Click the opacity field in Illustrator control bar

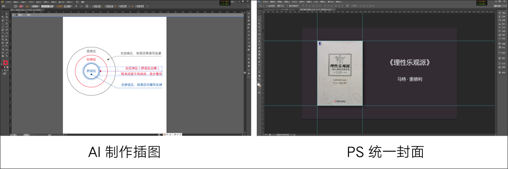click(x=67, y=6)
